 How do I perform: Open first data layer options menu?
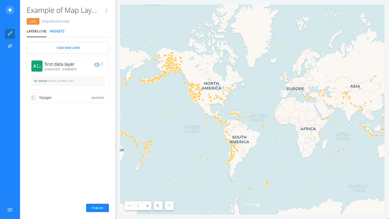pyautogui.click(x=102, y=64)
